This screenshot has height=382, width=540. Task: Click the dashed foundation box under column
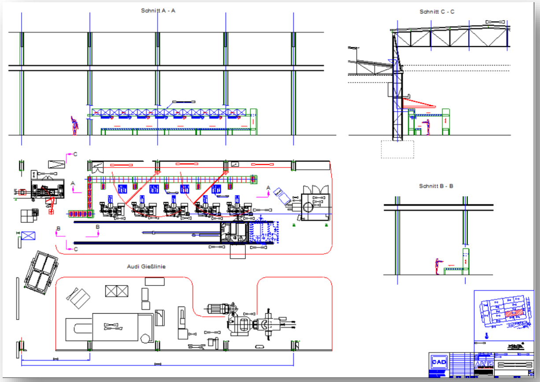[397, 149]
